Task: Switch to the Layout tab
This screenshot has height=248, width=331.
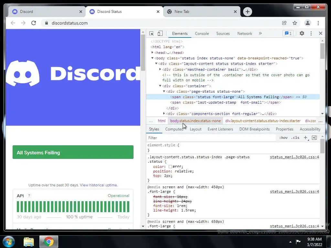Action: tap(196, 129)
